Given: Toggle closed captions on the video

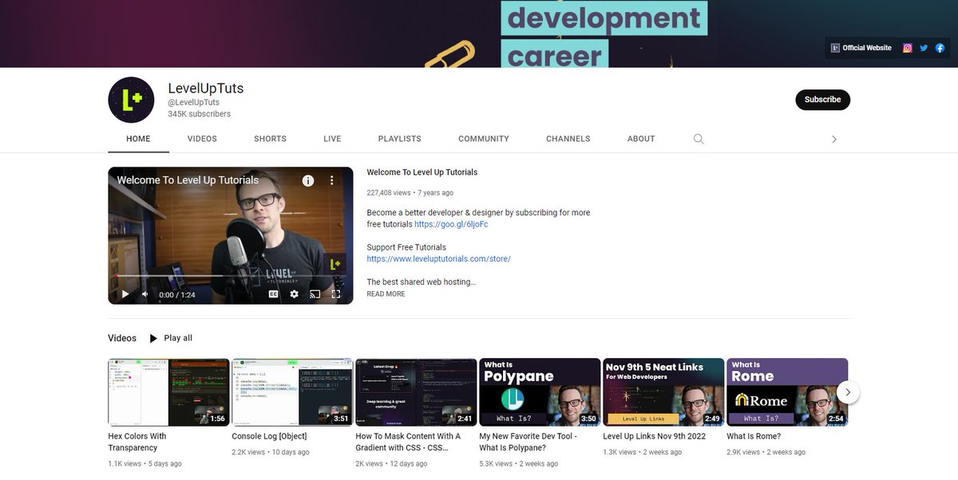Looking at the screenshot, I should pyautogui.click(x=275, y=293).
